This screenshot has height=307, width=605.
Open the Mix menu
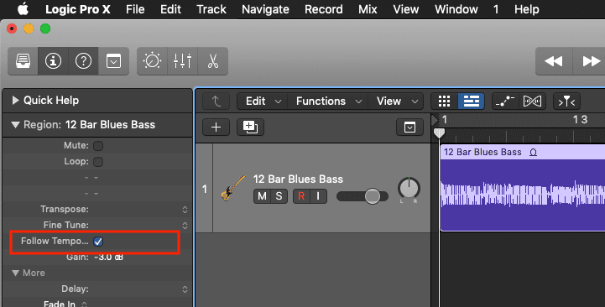pos(368,9)
